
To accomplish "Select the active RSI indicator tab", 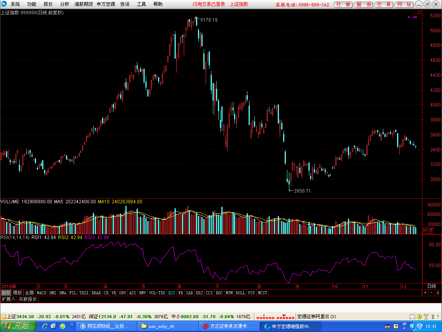I will tap(172, 293).
